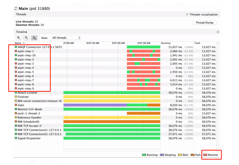This screenshot has height=165, width=239.
Task: Click the purple Sleeping legend swatch
Action: coord(162,155)
